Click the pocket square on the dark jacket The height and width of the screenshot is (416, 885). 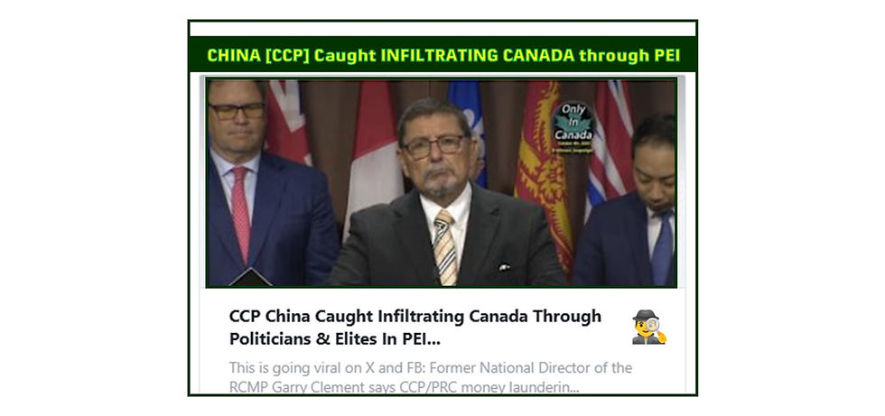point(504,266)
